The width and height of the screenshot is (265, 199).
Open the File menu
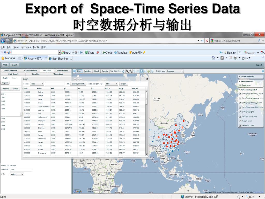[x=3, y=47]
